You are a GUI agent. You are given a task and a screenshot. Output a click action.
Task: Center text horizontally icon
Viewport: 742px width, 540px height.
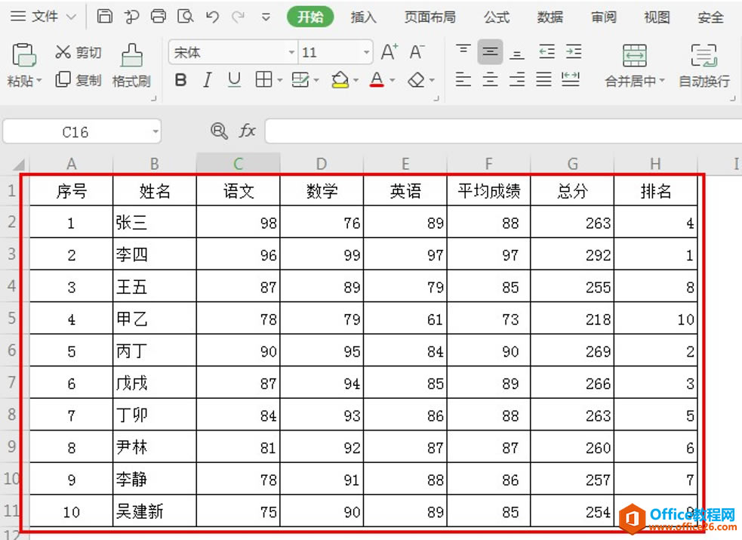[x=490, y=79]
